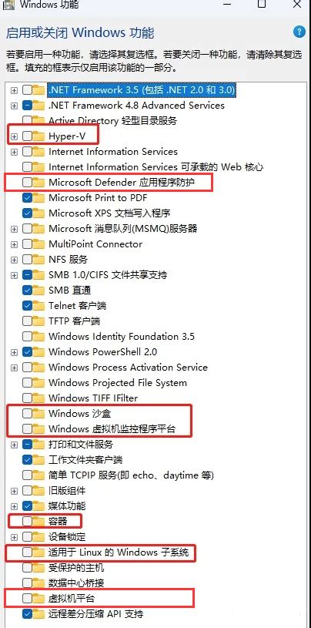Click the Hyper-V folder icon
Viewport: 311px width, 628px height.
click(38, 136)
